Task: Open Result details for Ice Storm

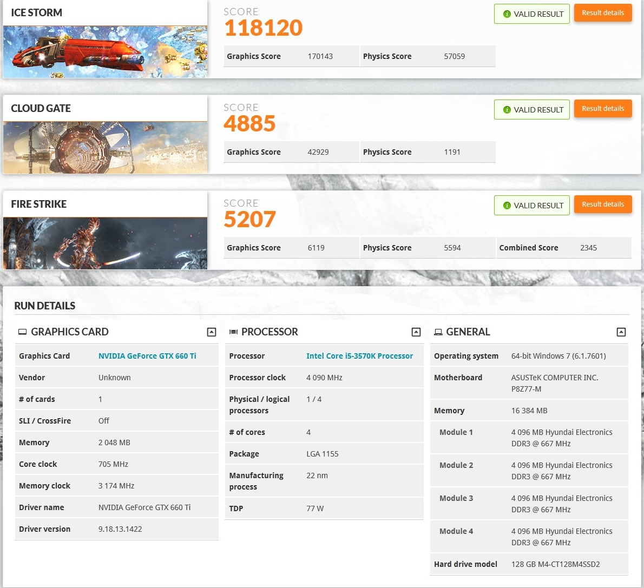Action: coord(602,13)
